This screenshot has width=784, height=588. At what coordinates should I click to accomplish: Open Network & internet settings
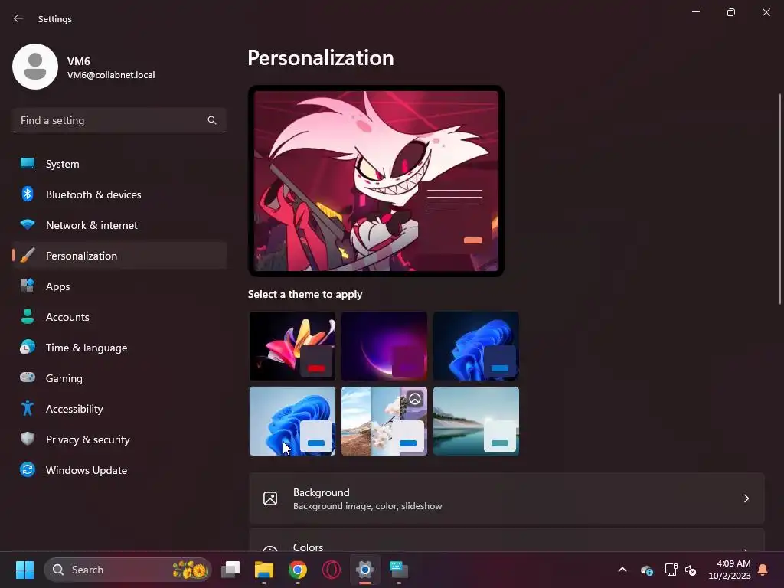pyautogui.click(x=119, y=225)
